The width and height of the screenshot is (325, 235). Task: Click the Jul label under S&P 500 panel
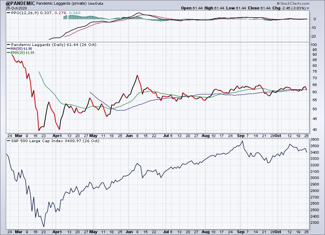[x=166, y=232]
